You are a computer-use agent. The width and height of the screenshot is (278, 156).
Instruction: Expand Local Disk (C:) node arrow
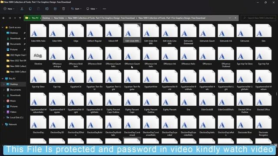pyautogui.click(x=4, y=117)
